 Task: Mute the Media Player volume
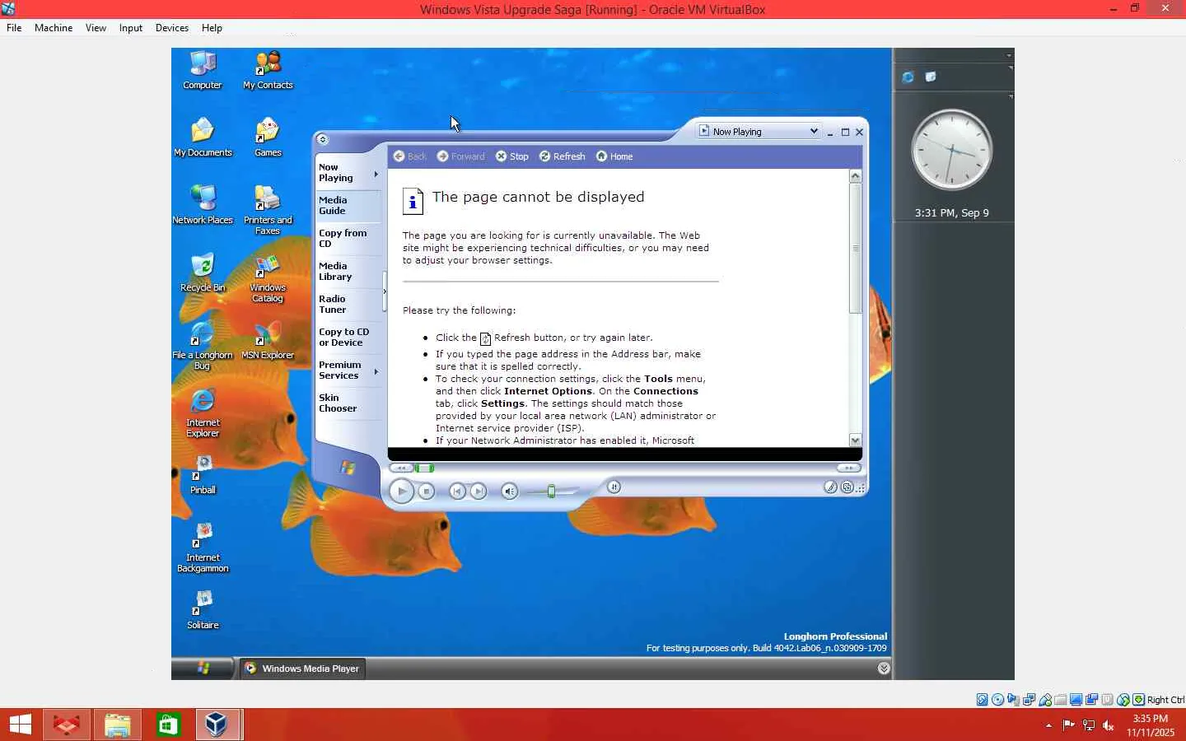[x=509, y=492]
